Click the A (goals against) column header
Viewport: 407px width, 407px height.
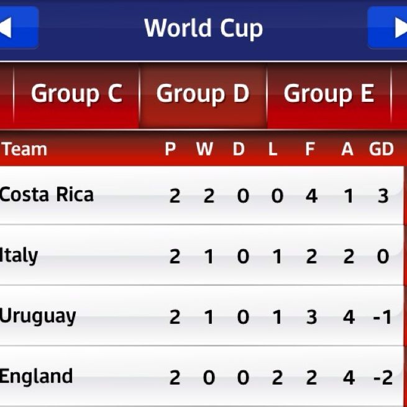pyautogui.click(x=347, y=149)
